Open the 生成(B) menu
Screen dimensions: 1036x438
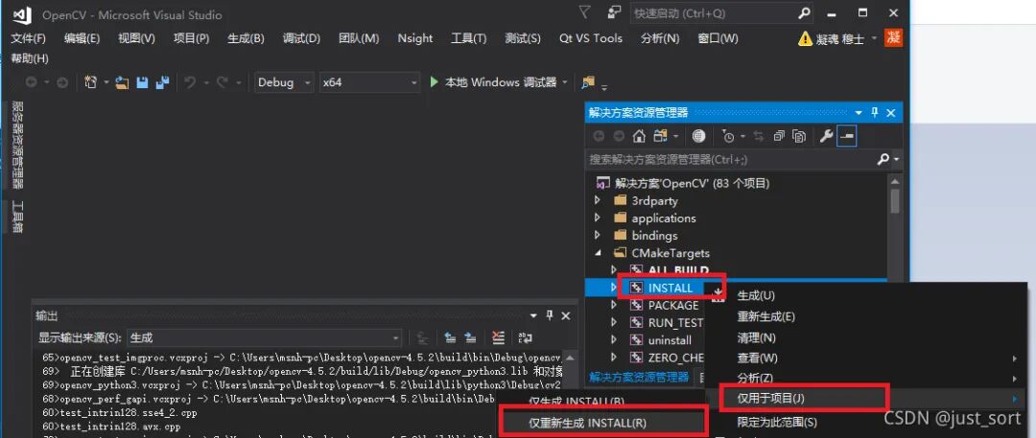pyautogui.click(x=246, y=38)
